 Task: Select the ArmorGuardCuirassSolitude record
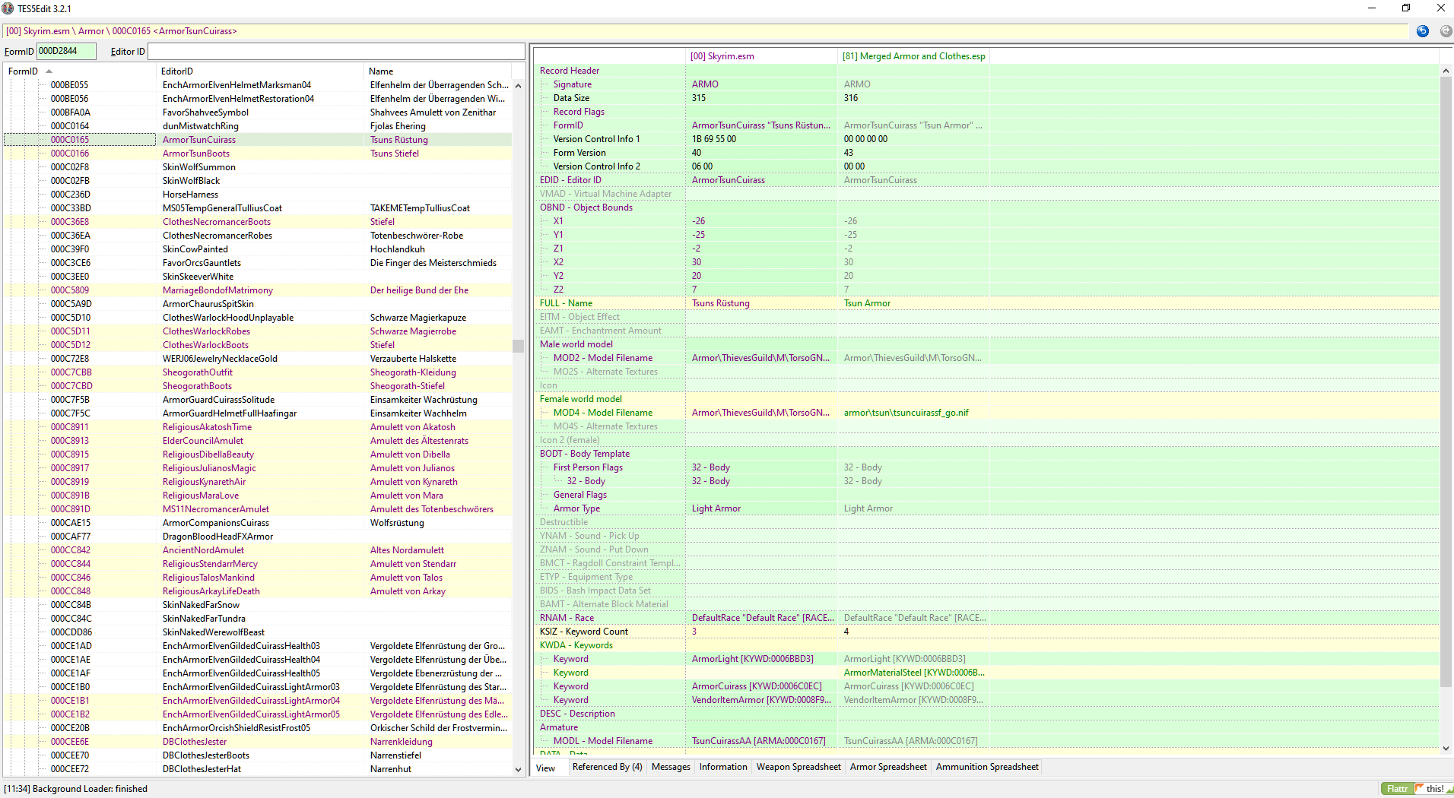[x=258, y=400]
